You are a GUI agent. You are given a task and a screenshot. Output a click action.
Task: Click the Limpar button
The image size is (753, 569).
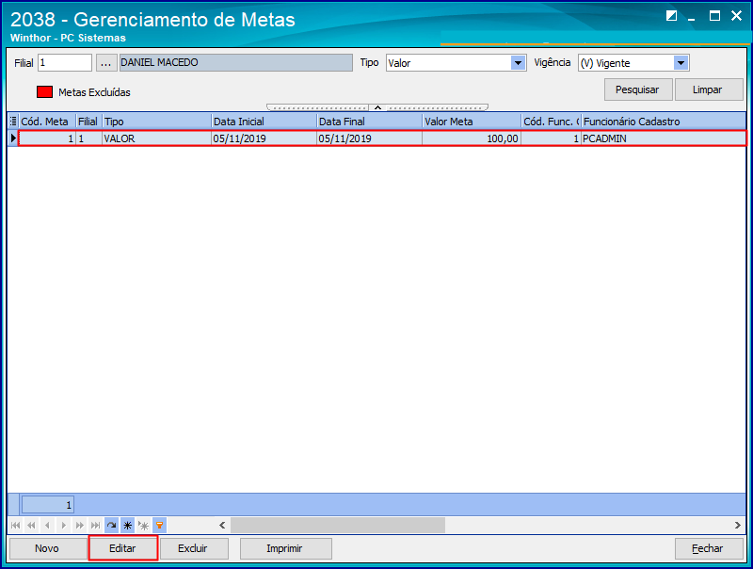708,89
